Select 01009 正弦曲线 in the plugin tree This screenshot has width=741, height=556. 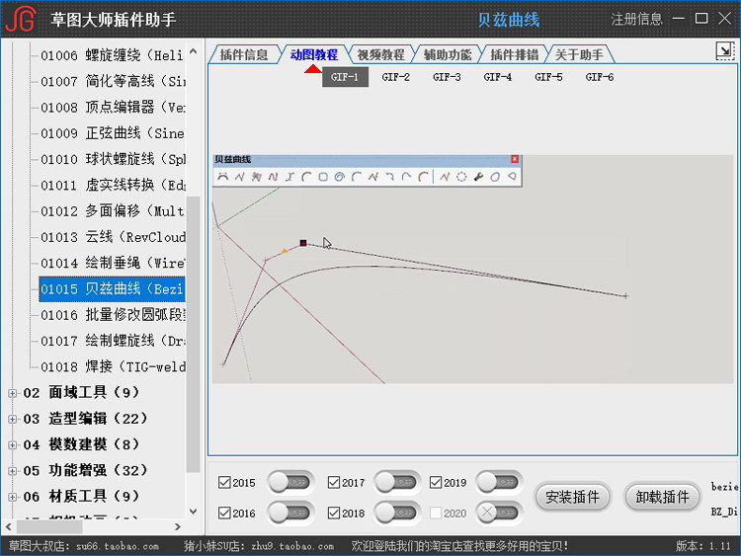(112, 133)
